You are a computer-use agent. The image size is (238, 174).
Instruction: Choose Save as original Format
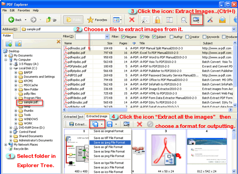click(x=110, y=131)
